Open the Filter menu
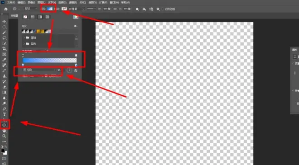299x165 pixels. [73, 2]
